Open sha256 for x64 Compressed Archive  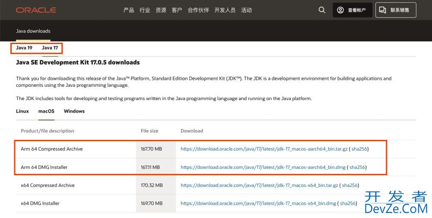tap(350, 185)
